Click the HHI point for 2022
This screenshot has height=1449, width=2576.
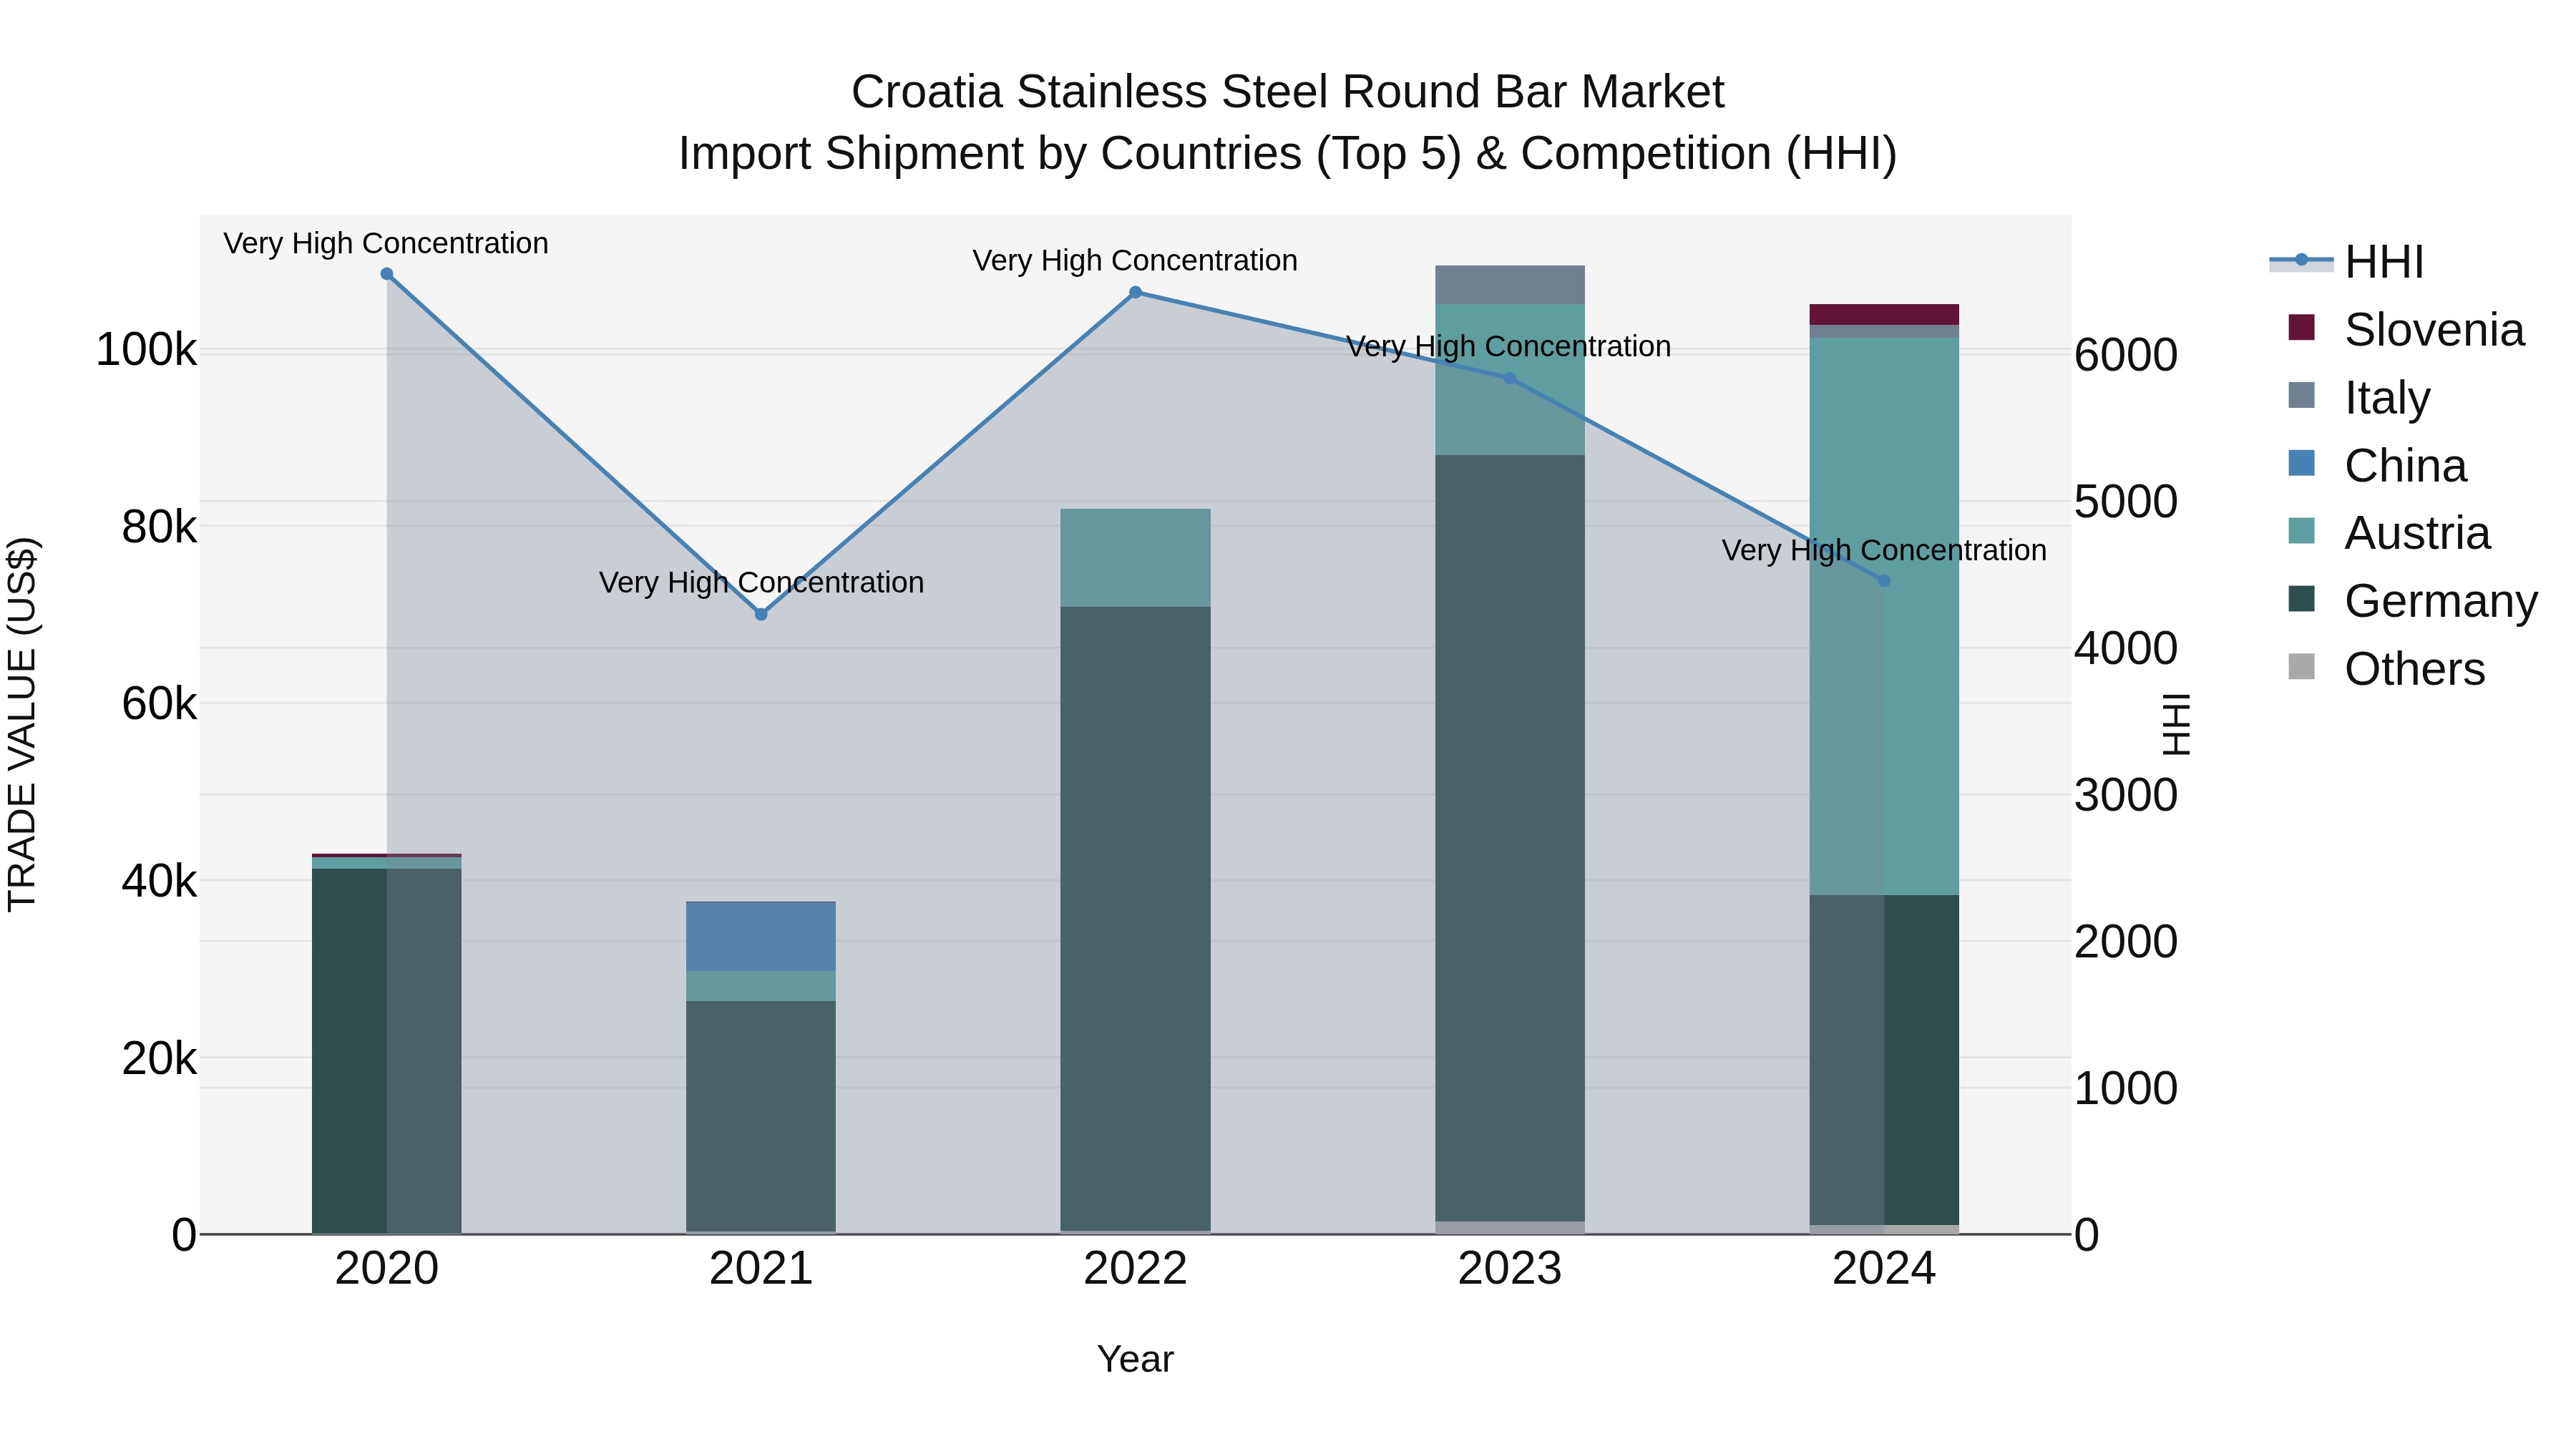[1135, 292]
